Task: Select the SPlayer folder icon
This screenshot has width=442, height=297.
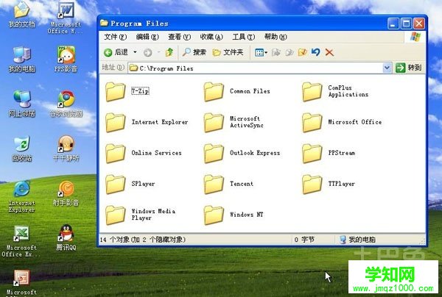Action: 116,185
